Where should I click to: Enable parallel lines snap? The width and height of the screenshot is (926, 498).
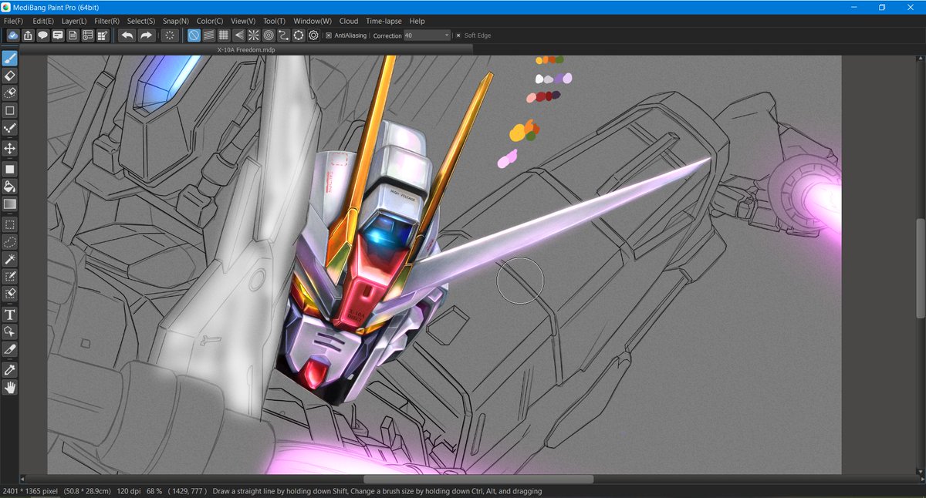(208, 35)
